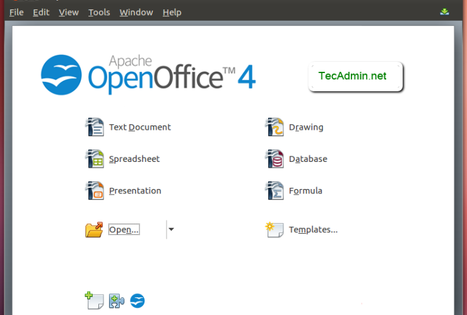This screenshot has width=467, height=315.
Task: Create a new Text Document
Action: (x=128, y=127)
